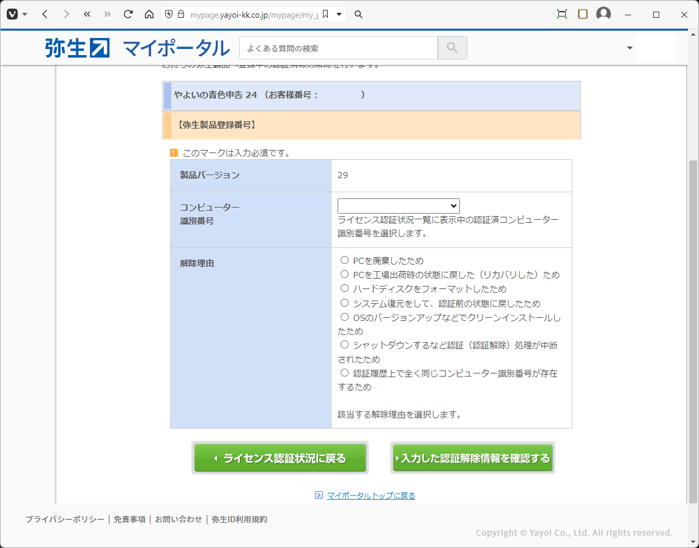Image resolution: width=699 pixels, height=548 pixels.
Task: Click the page capture icon
Action: coord(561,14)
